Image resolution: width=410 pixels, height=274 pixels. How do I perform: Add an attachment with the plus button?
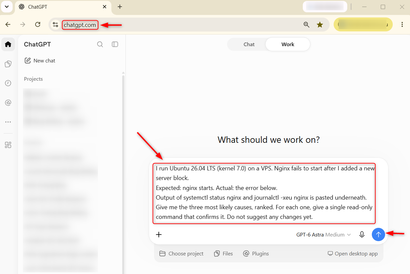pos(159,234)
